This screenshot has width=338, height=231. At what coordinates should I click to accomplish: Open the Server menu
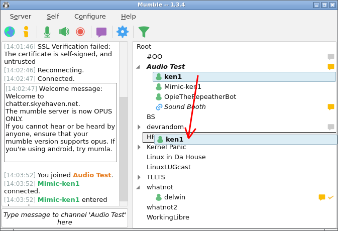point(20,16)
